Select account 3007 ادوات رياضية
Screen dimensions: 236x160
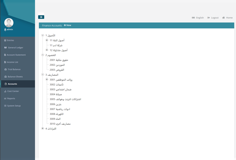(x=60, y=109)
